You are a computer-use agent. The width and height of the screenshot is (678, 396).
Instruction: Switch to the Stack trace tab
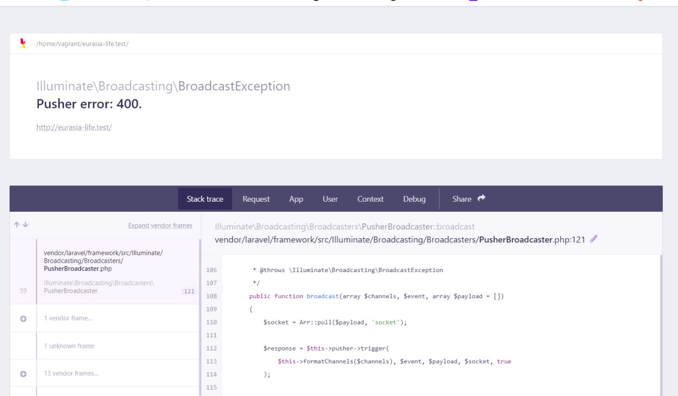(205, 199)
